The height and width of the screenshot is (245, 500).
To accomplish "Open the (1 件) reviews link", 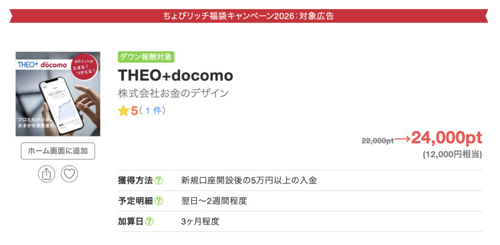I will coord(152,111).
